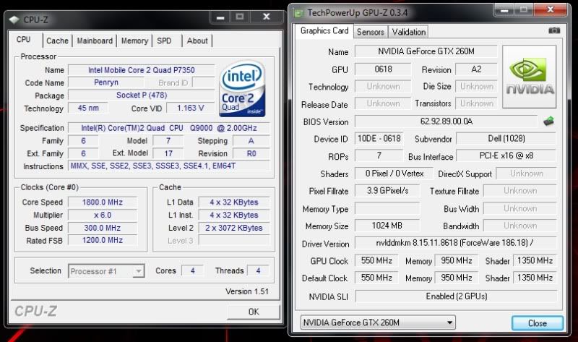Click the Close button in GPU-Z
Viewport: 578px width, 342px height.
pos(537,323)
